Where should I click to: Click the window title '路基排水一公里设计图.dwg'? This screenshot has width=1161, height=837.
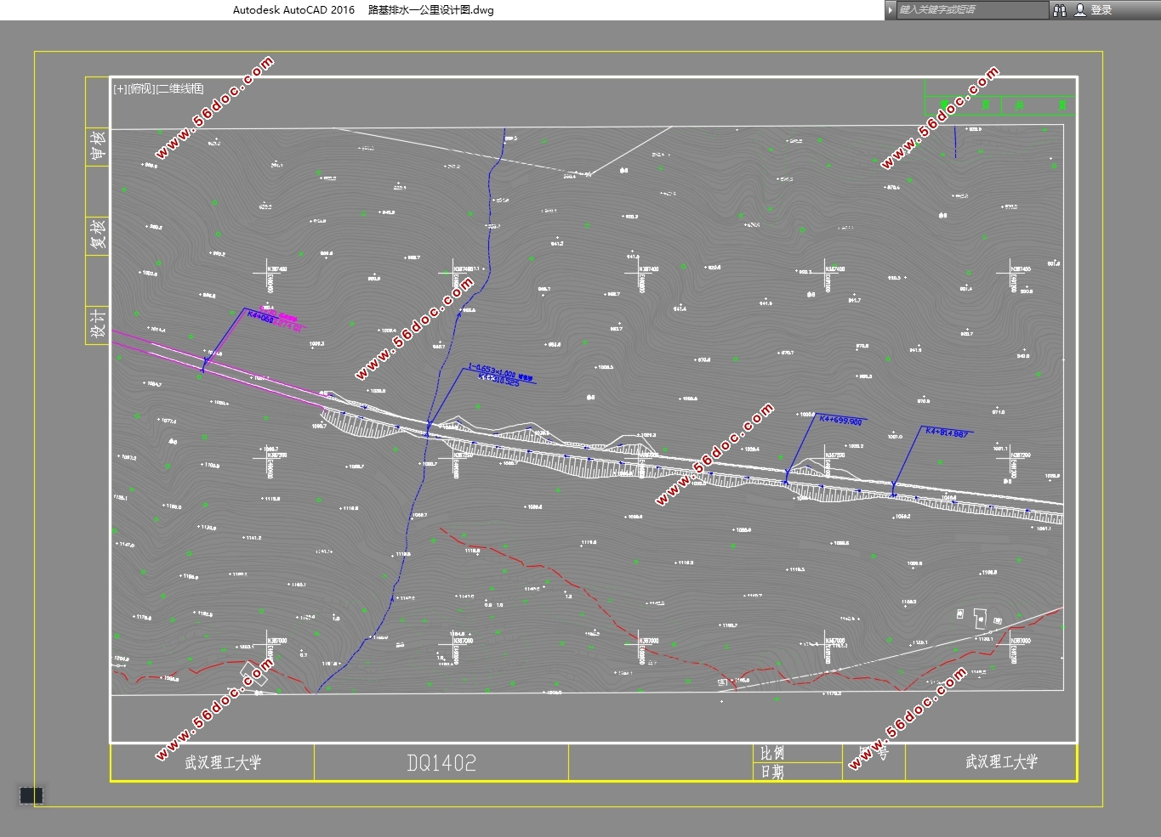pyautogui.click(x=431, y=10)
